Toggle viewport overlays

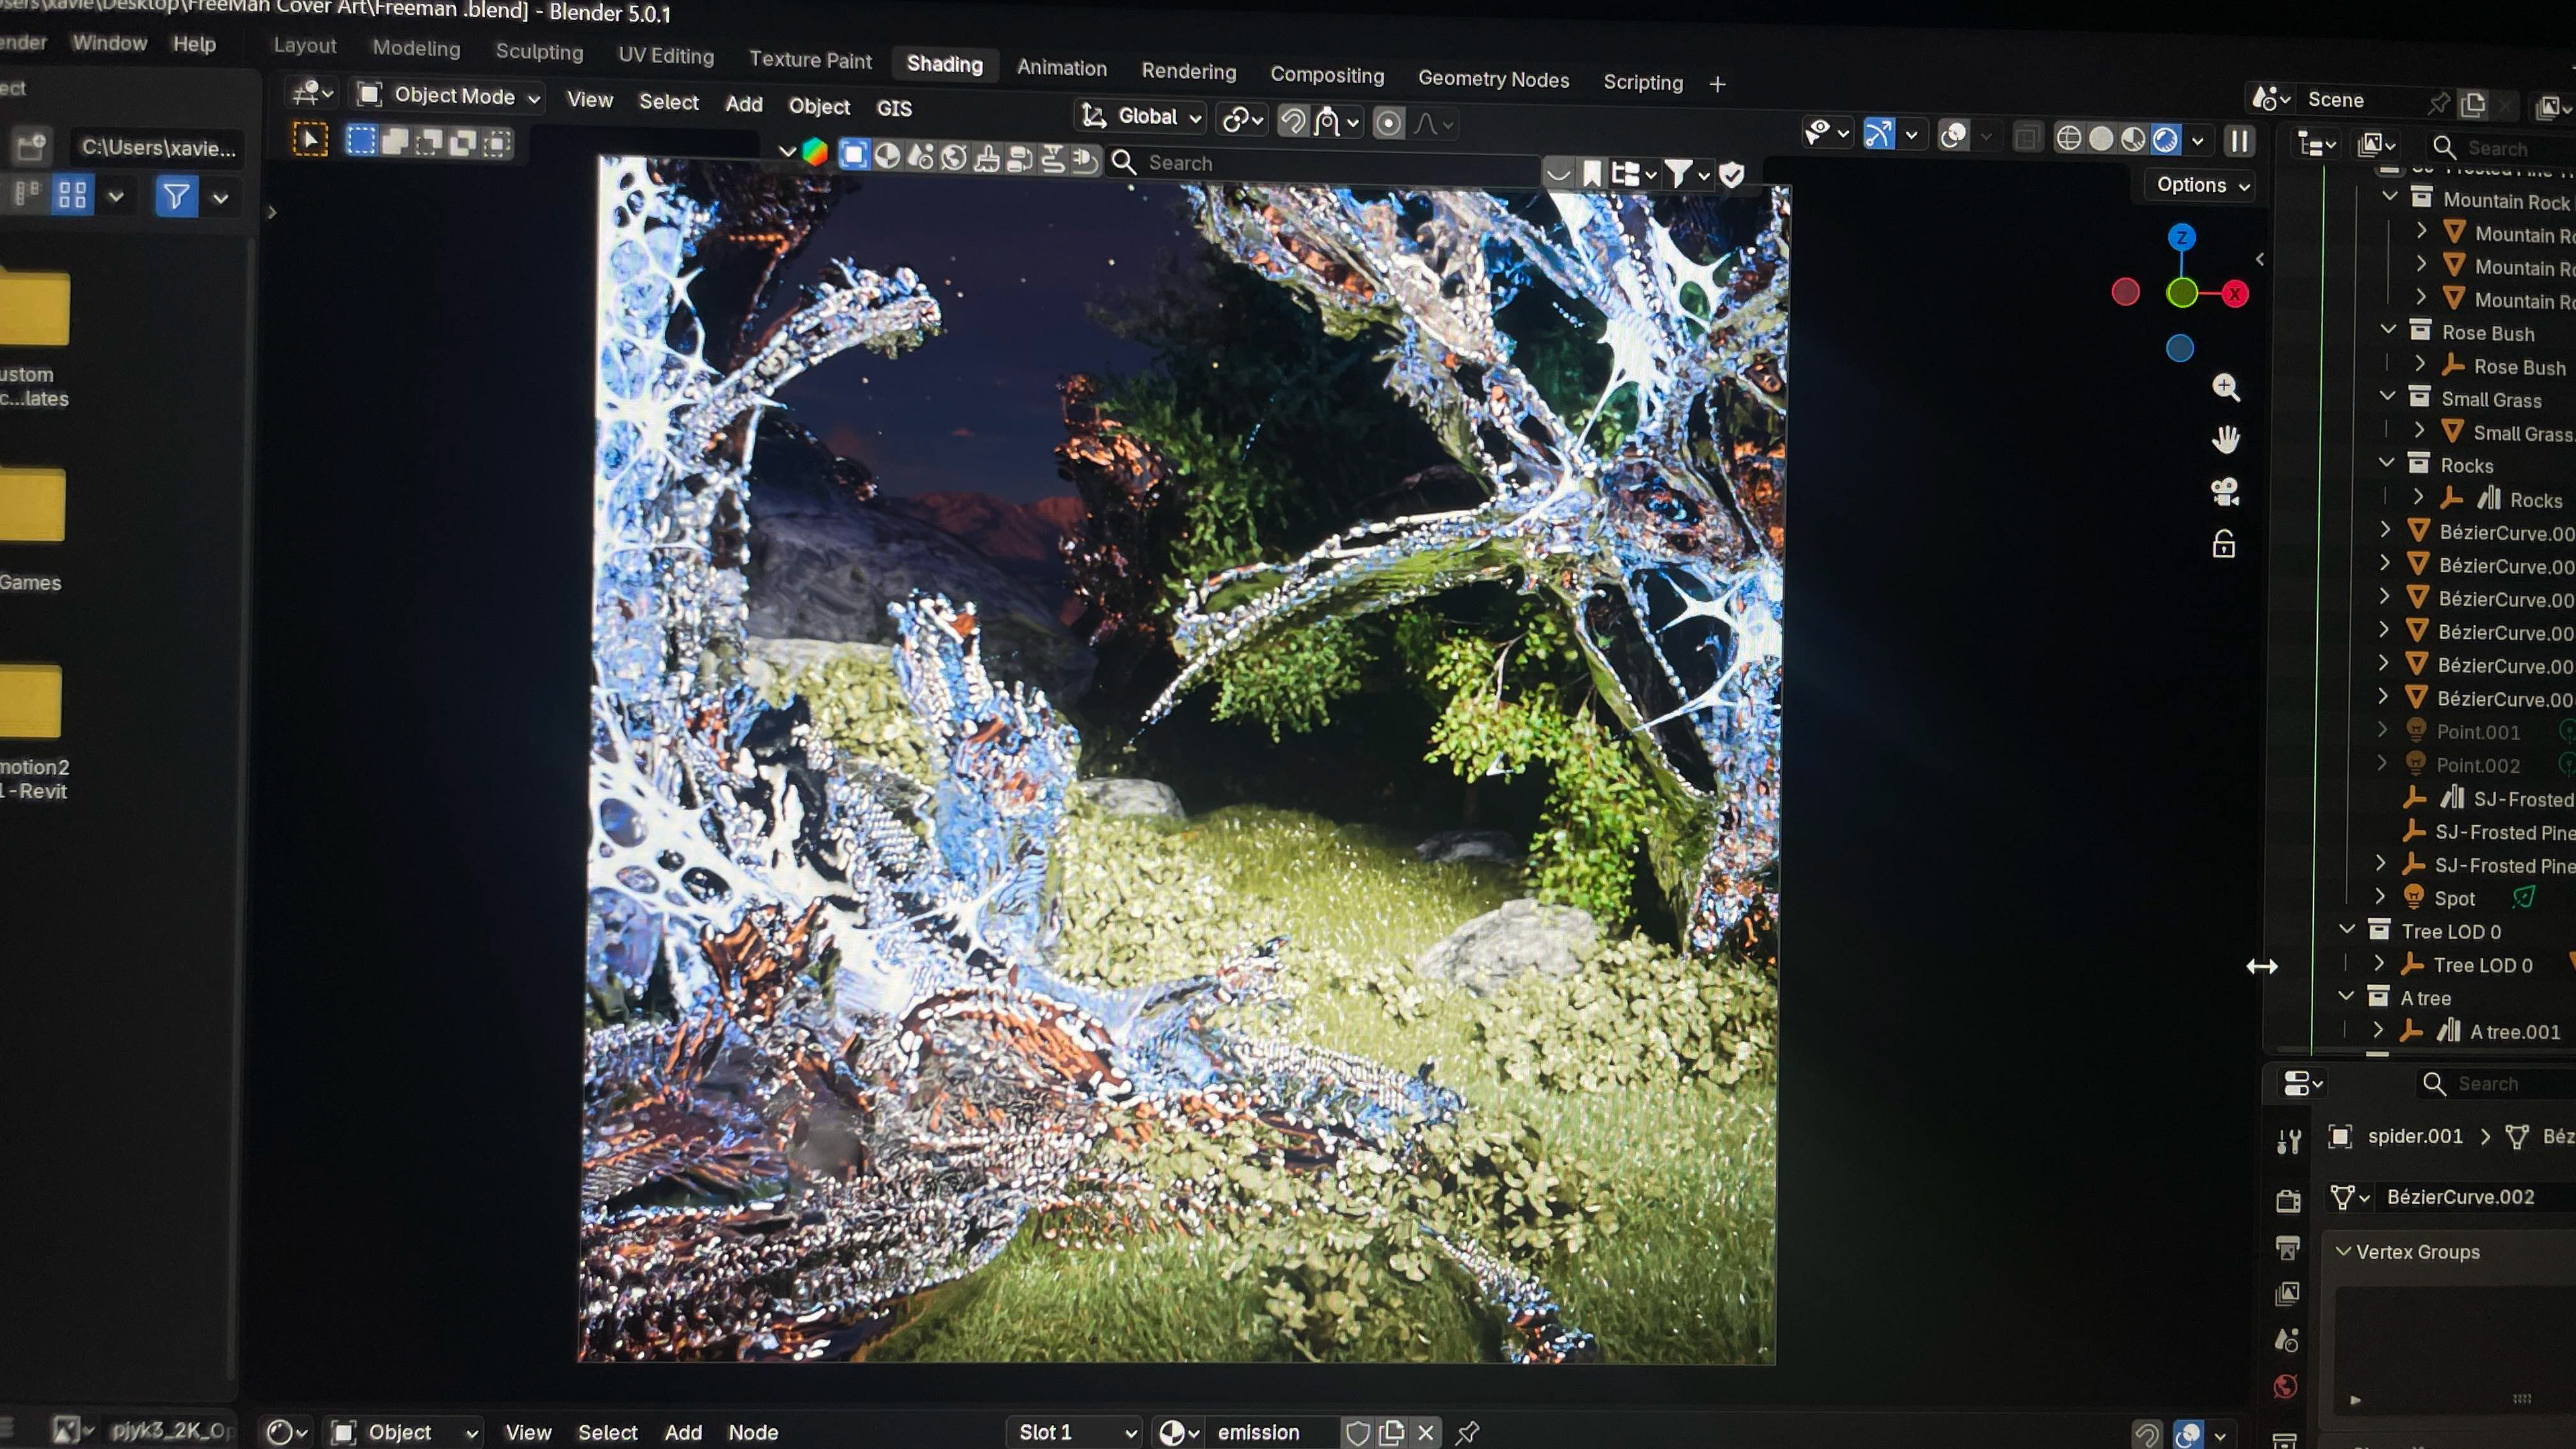(x=1953, y=135)
